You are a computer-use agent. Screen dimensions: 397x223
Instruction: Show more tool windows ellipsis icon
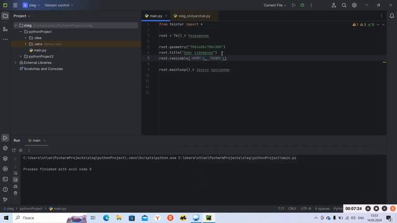[x=5, y=39]
